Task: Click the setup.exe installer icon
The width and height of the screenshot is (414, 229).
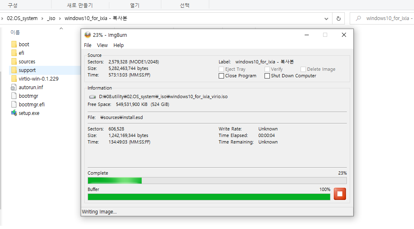Action: [14, 113]
